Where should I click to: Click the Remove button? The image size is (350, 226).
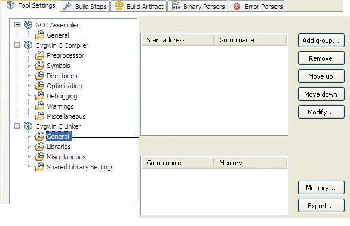pyautogui.click(x=321, y=58)
